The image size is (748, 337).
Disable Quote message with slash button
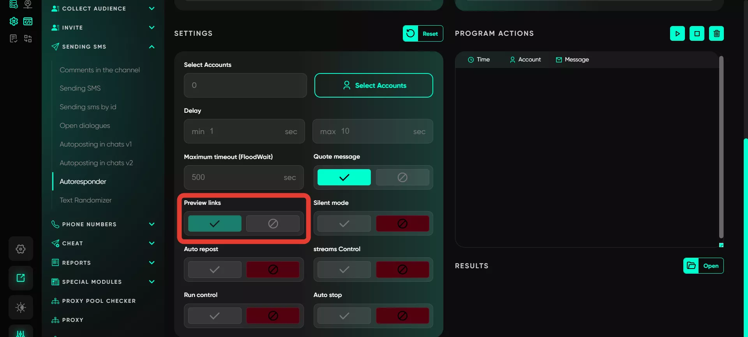point(402,177)
